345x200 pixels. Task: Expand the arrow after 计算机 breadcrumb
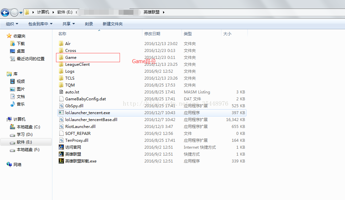click(x=53, y=12)
